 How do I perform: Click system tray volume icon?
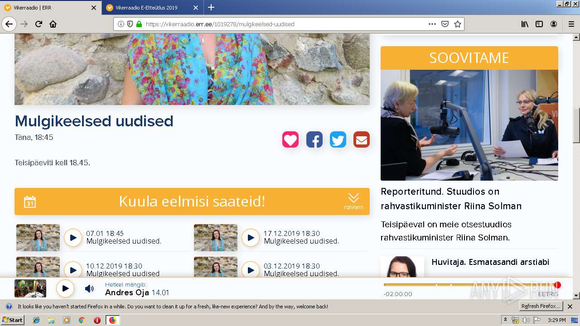pos(526,320)
